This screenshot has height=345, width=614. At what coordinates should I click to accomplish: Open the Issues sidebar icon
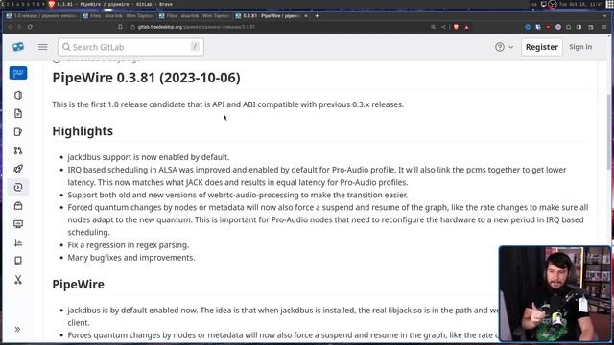(x=18, y=132)
